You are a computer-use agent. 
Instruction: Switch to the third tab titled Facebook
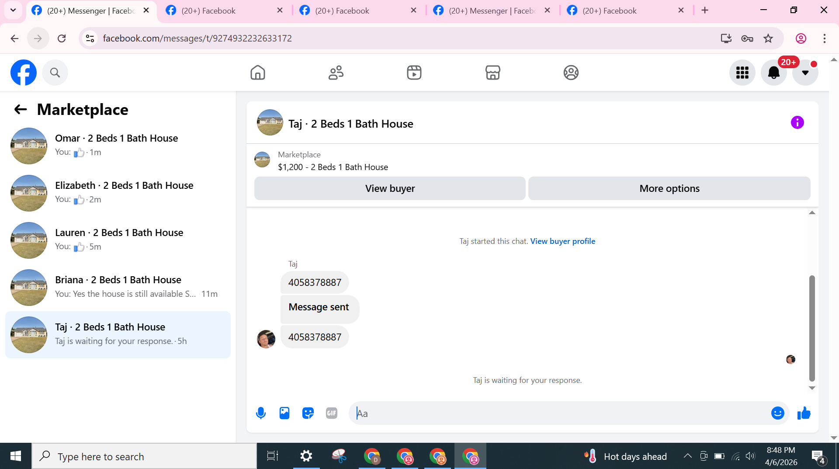(x=358, y=10)
